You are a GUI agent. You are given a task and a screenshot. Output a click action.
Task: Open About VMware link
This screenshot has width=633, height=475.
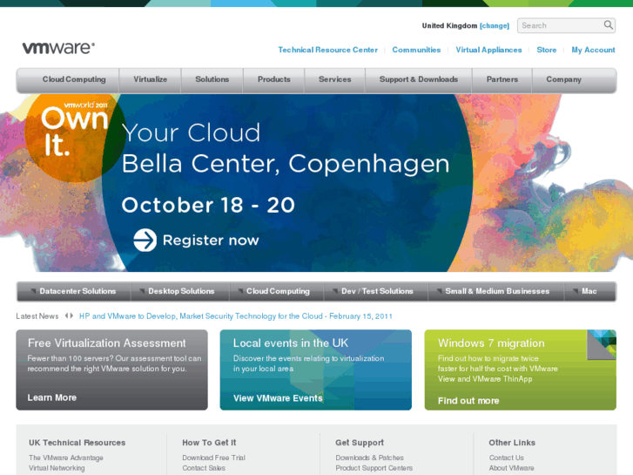pyautogui.click(x=511, y=468)
